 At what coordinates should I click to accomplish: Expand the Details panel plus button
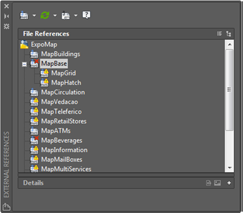(x=229, y=183)
